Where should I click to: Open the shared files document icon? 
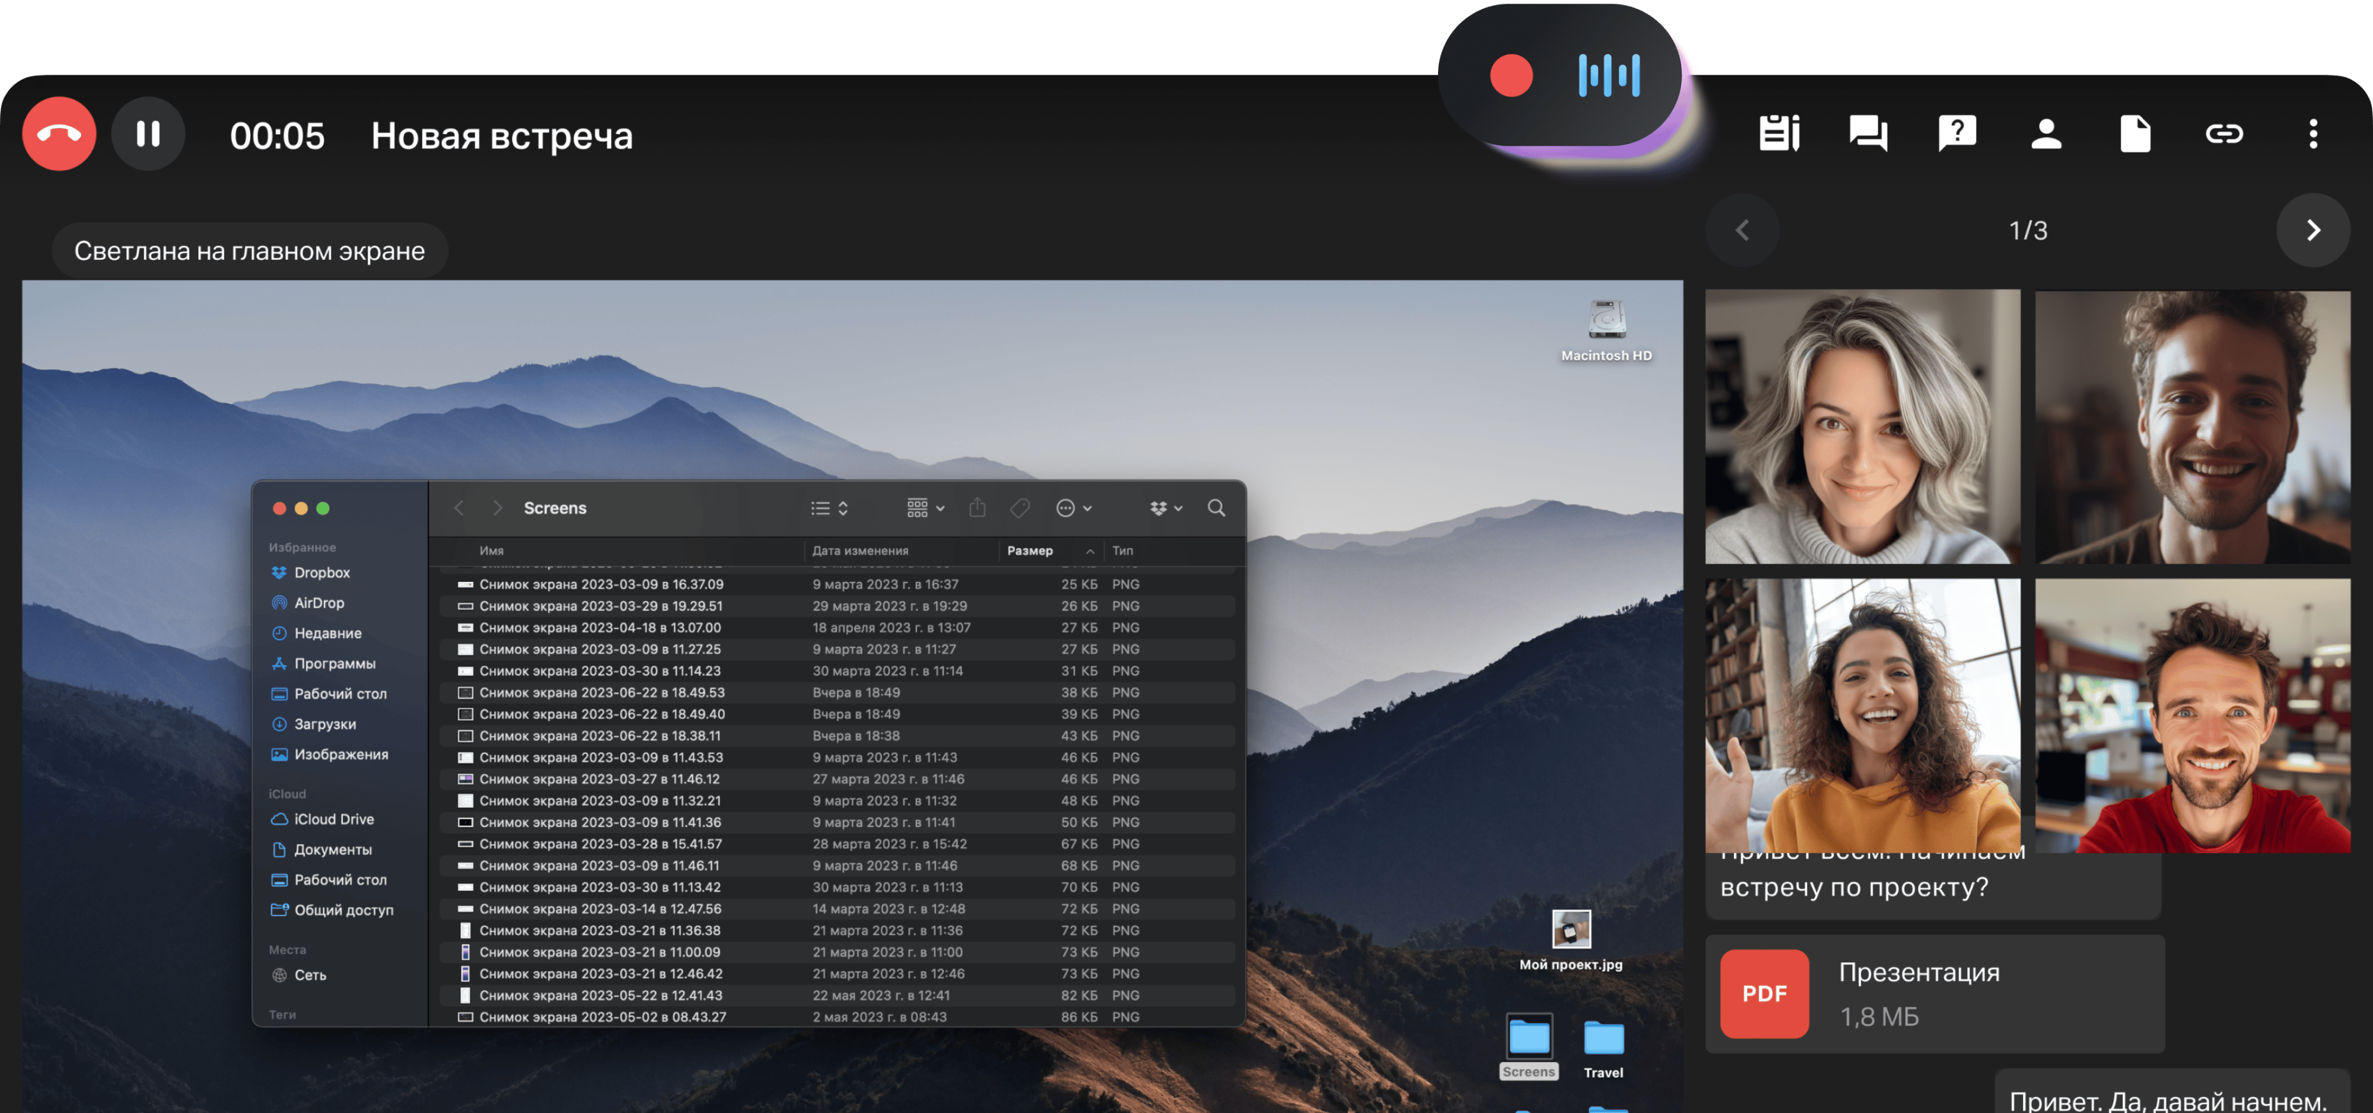pos(2135,135)
